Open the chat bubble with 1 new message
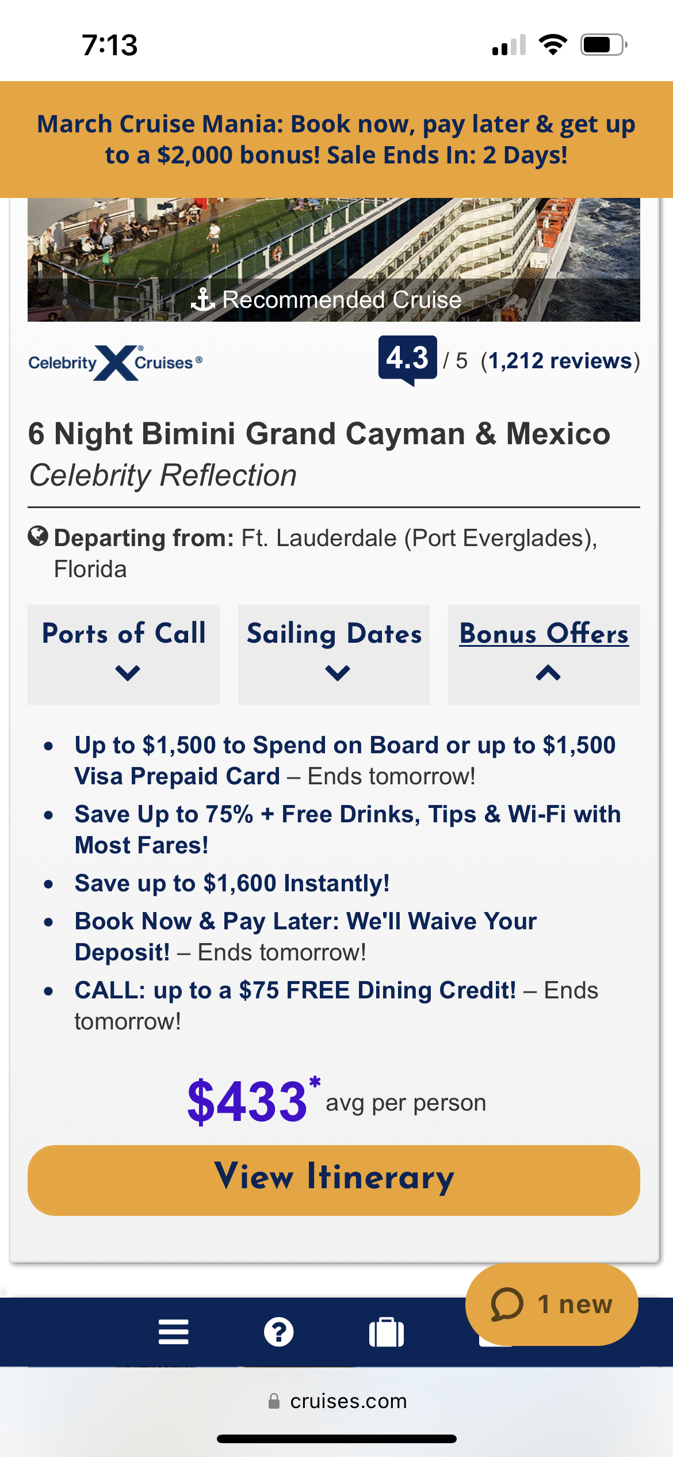The image size is (673, 1457). click(551, 1305)
